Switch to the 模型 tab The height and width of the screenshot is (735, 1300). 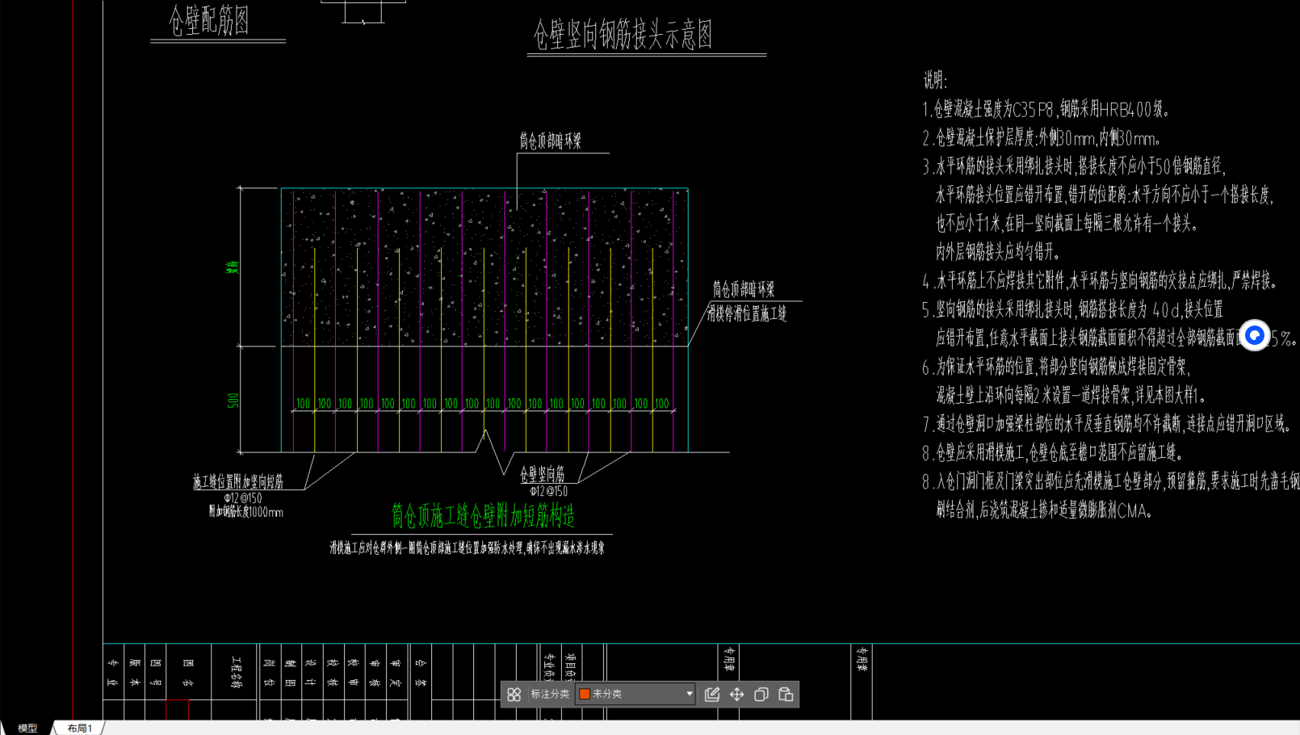pos(27,728)
